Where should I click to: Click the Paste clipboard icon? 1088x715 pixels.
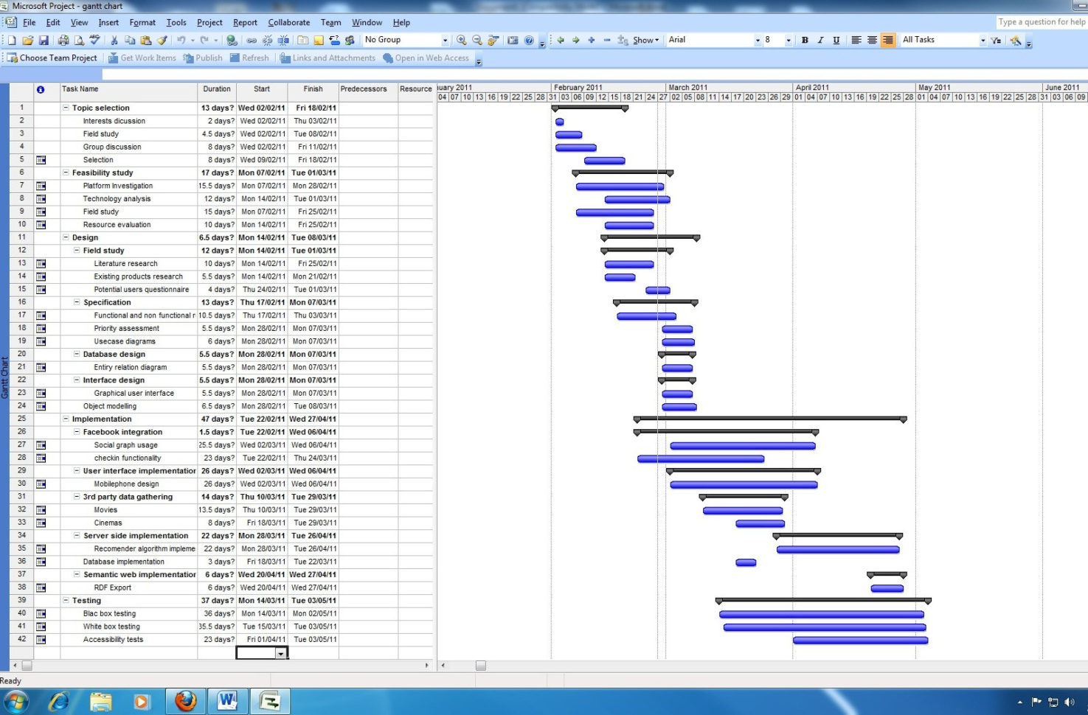pos(146,41)
